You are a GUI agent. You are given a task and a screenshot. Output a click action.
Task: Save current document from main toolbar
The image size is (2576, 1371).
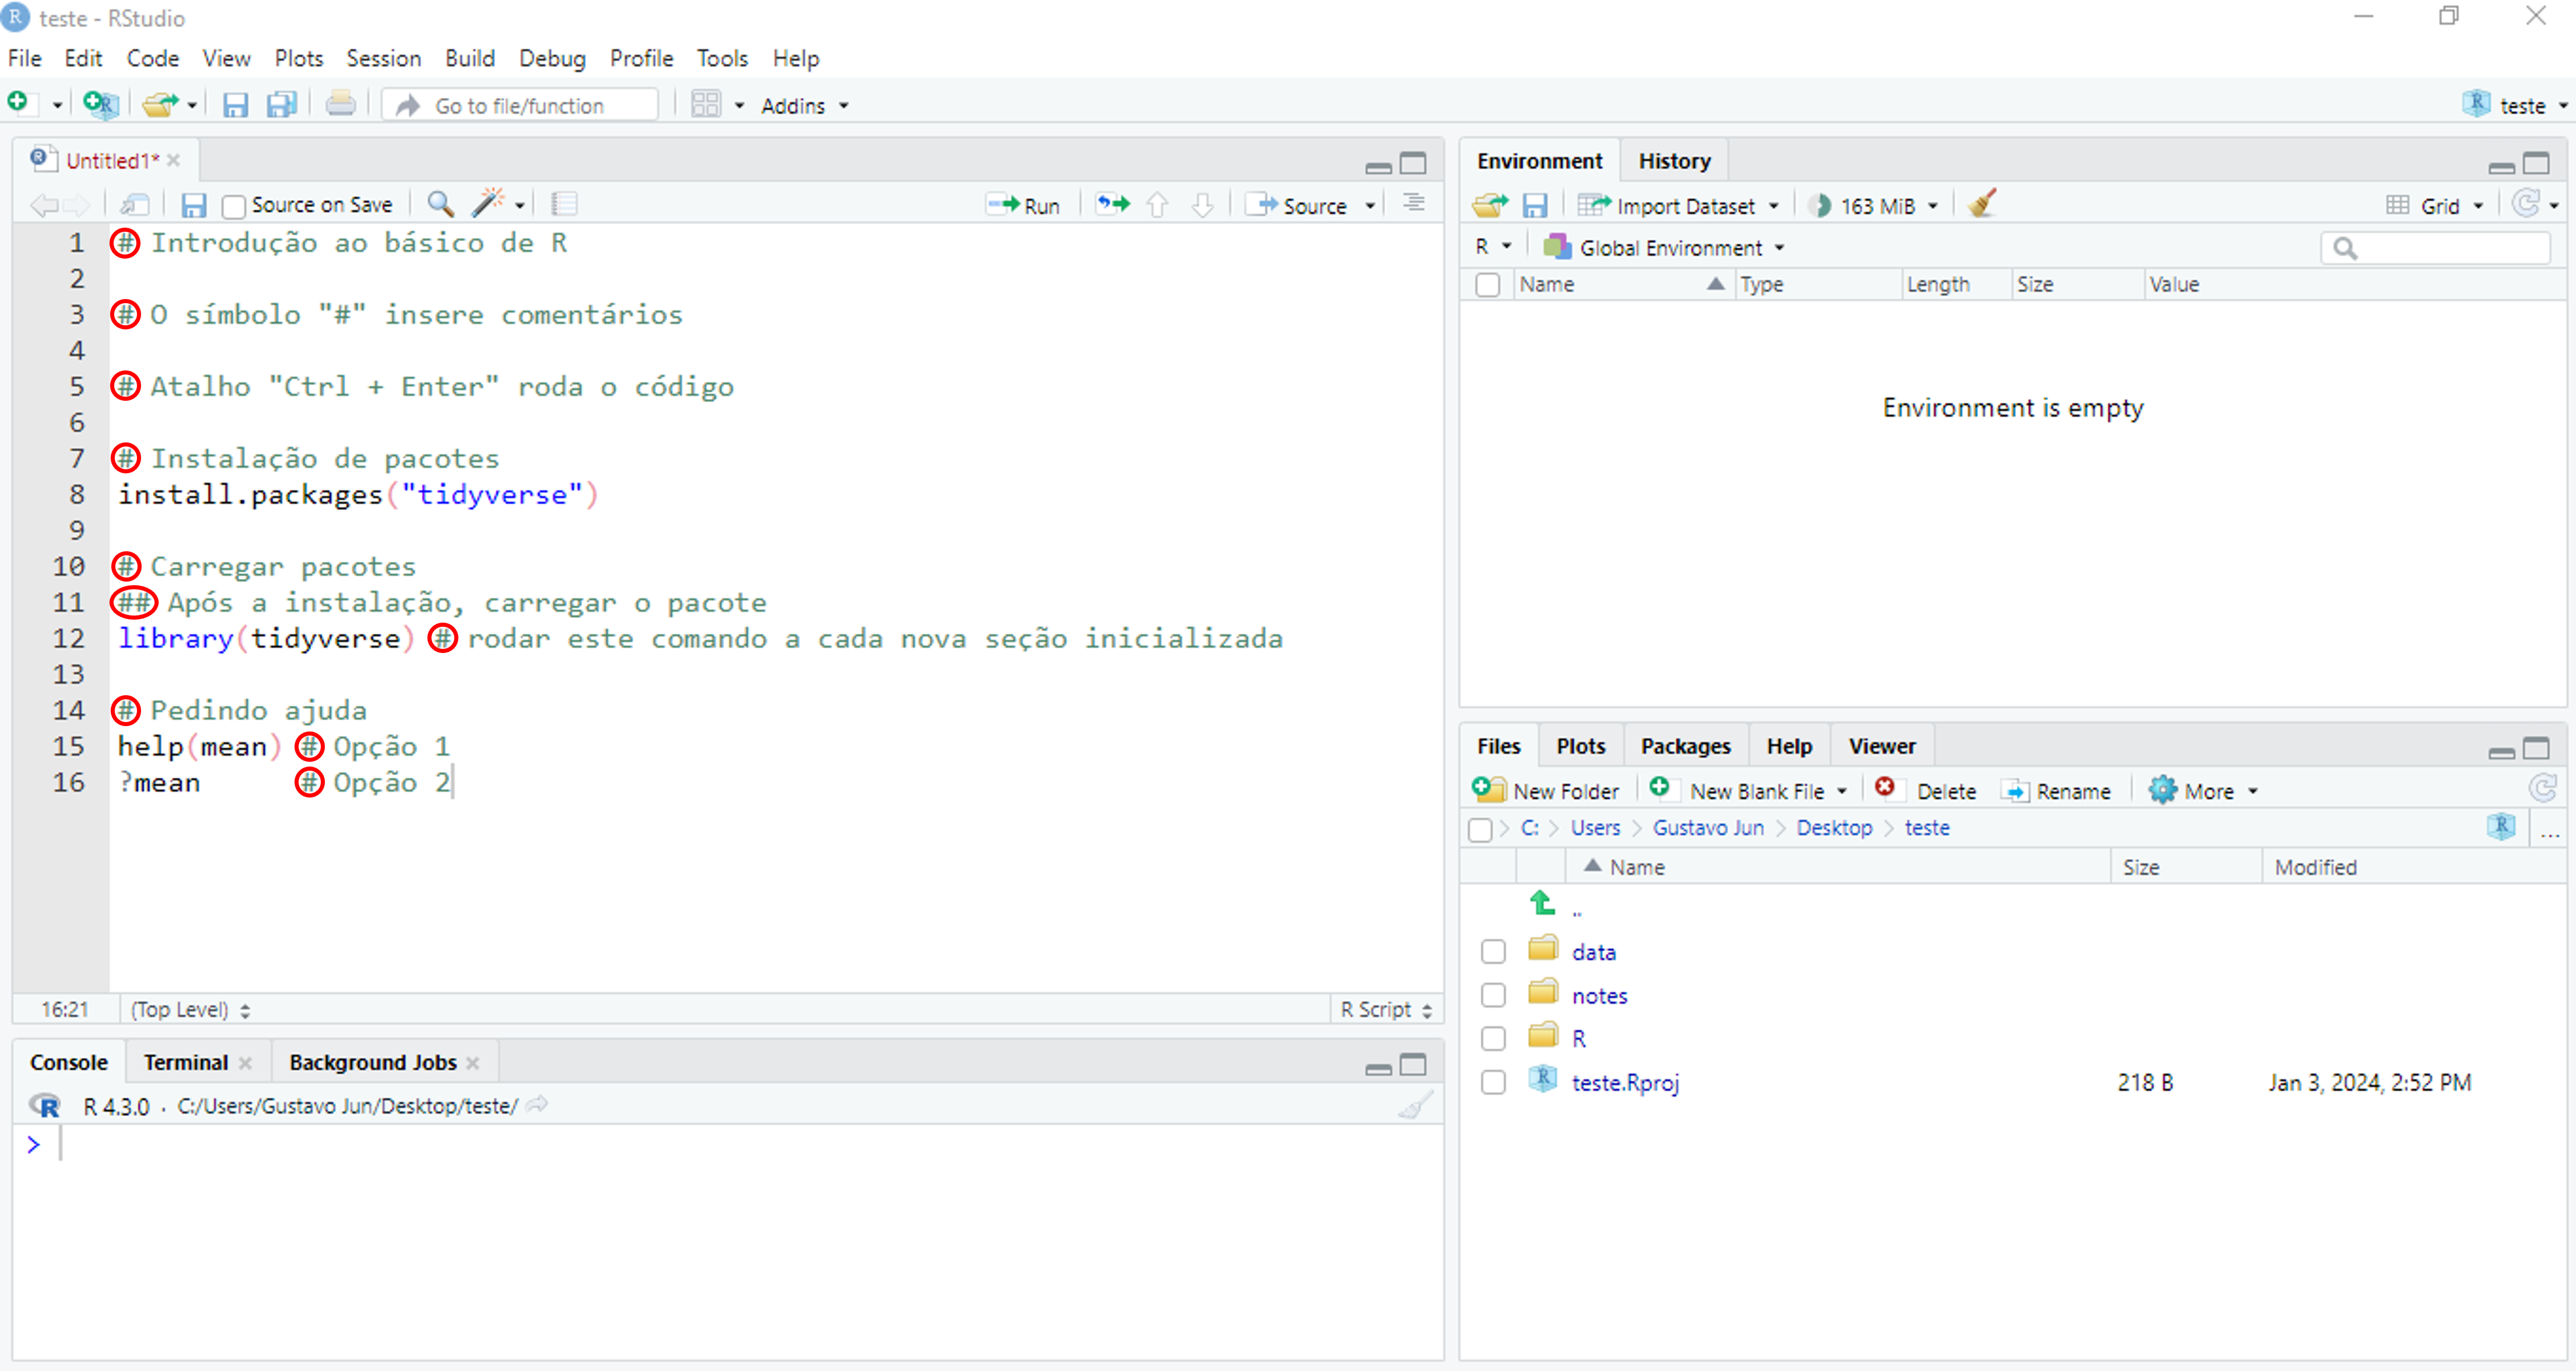click(x=235, y=105)
